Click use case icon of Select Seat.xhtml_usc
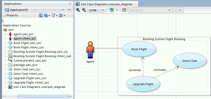 [10, 74]
